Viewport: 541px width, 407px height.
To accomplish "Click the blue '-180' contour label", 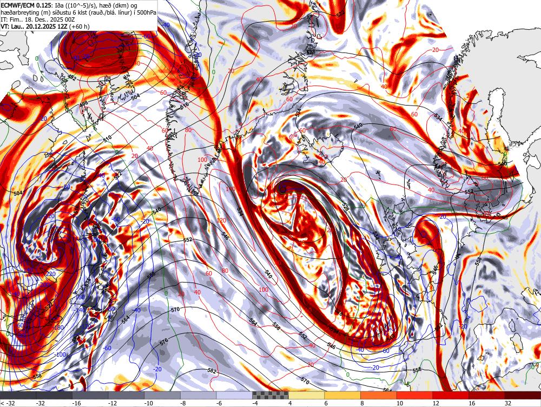I will click(x=59, y=327).
